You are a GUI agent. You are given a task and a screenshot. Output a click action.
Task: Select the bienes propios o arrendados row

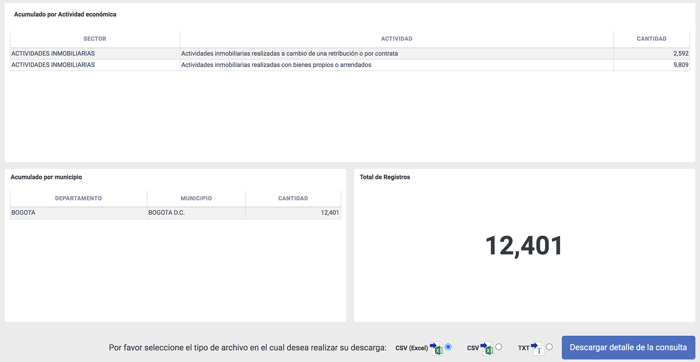point(276,65)
